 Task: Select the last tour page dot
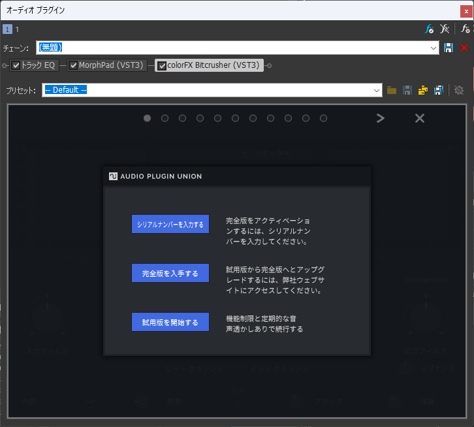tap(323, 118)
